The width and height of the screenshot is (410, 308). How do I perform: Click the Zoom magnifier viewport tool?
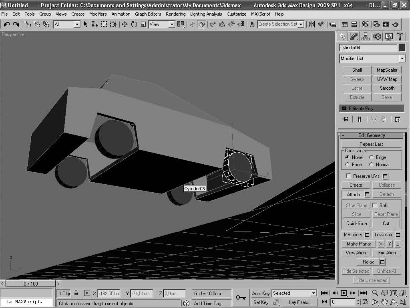(x=375, y=293)
